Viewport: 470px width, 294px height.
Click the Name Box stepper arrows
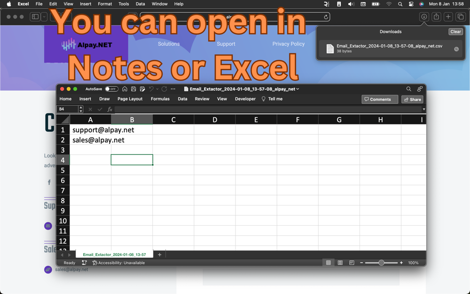(81, 109)
